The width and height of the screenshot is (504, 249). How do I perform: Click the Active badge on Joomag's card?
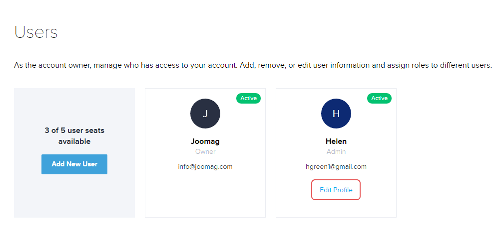pyautogui.click(x=248, y=98)
